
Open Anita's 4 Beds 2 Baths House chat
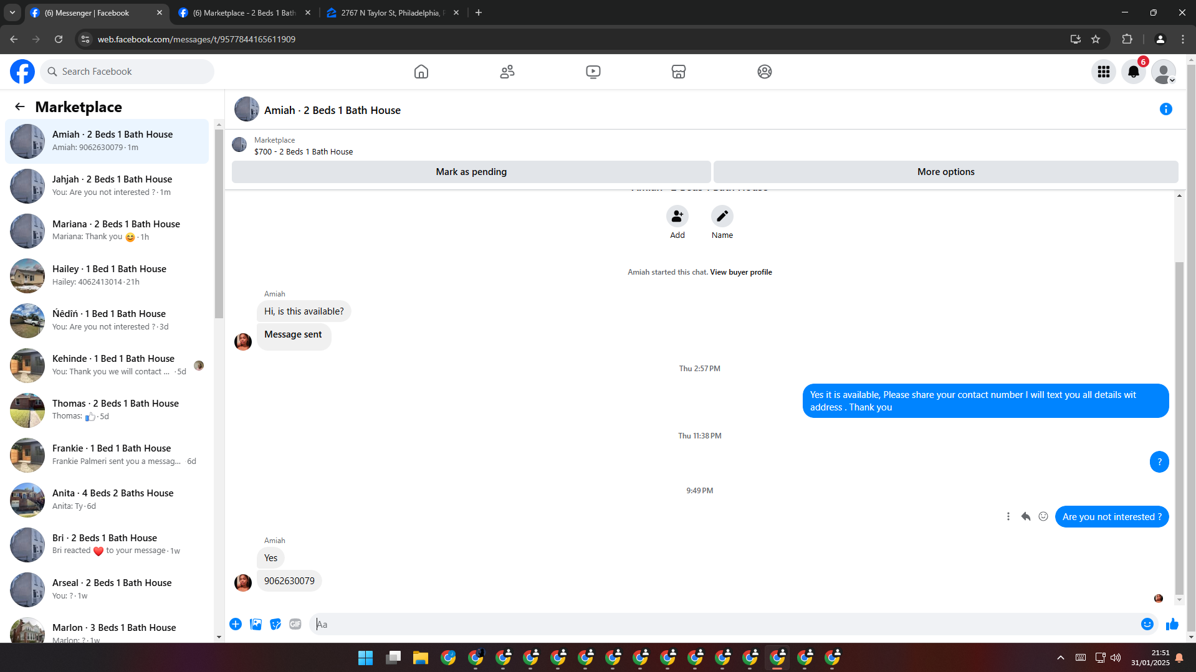click(x=107, y=500)
